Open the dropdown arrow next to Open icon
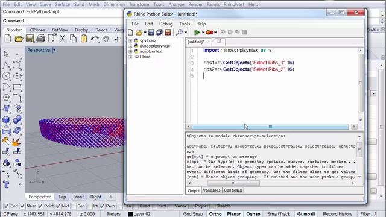The width and height of the screenshot is (386, 217). click(x=145, y=32)
